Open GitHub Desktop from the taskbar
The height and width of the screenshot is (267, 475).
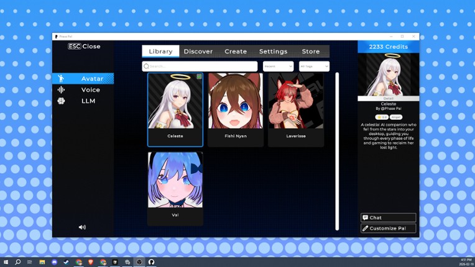pyautogui.click(x=151, y=262)
